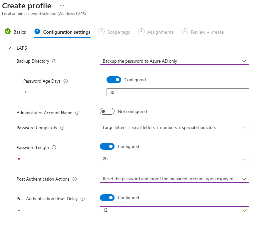Click the Reset Delay value field showing 12
The image size is (262, 232).
pos(174,210)
